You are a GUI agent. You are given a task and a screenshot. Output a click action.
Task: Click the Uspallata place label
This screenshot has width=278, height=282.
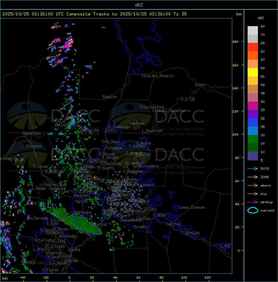31,133
